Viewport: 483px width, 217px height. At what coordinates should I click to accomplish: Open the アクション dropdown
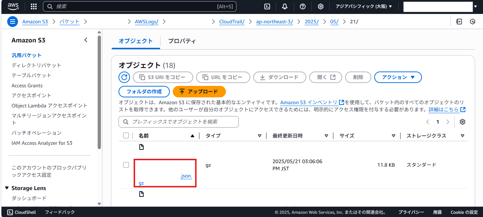tap(398, 77)
